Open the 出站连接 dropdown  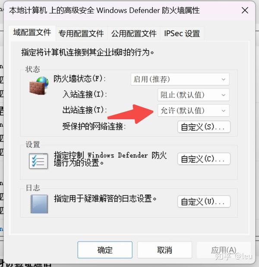point(193,110)
